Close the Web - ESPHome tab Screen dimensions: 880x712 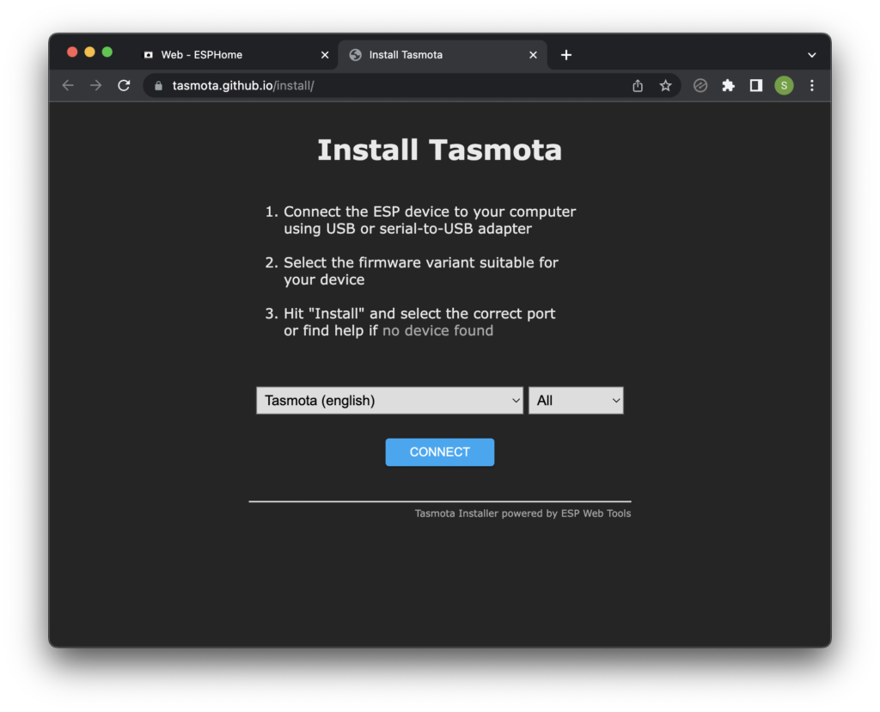[325, 55]
